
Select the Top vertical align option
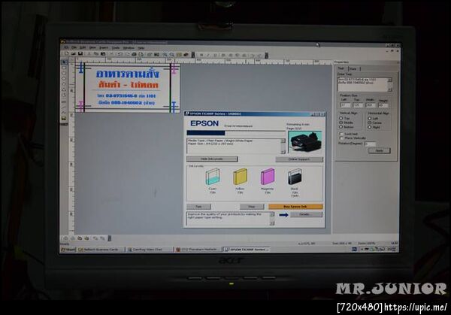tap(341, 118)
